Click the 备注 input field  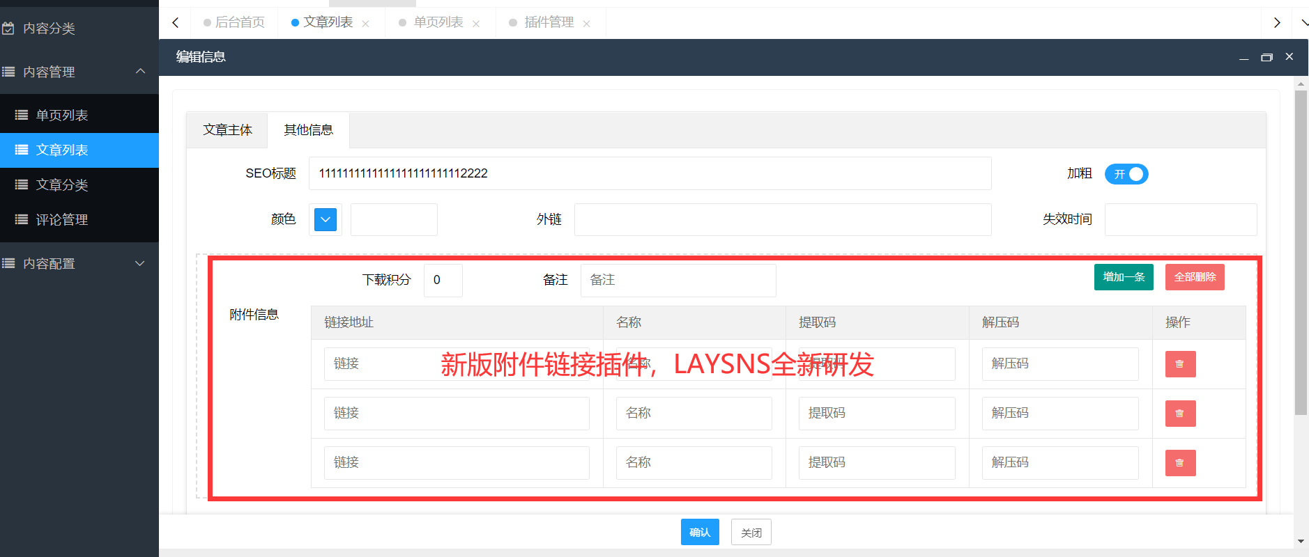pos(678,280)
